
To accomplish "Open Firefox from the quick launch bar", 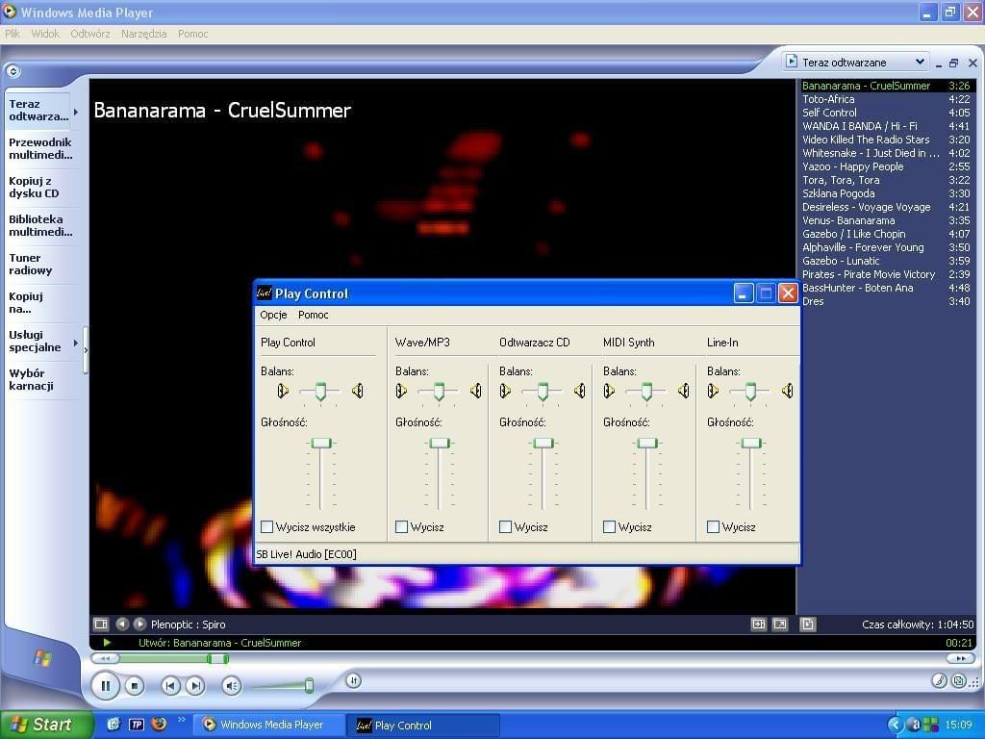I will (x=159, y=724).
